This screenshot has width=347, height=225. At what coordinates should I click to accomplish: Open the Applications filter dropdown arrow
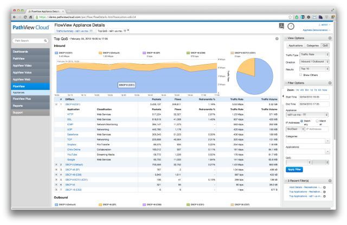click(x=327, y=152)
